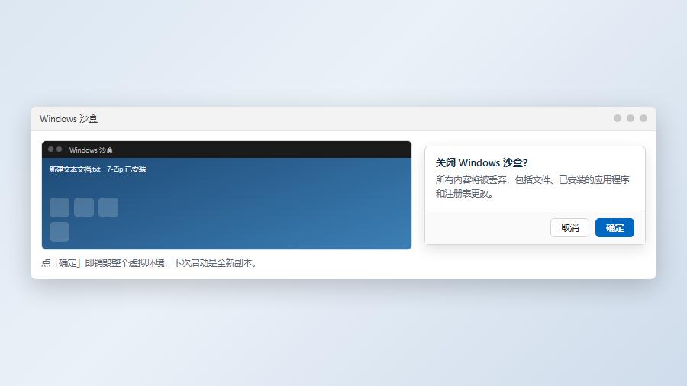Click the dialog message starting 所有内容将被丢弃
Image resolution: width=687 pixels, height=386 pixels.
(x=532, y=186)
